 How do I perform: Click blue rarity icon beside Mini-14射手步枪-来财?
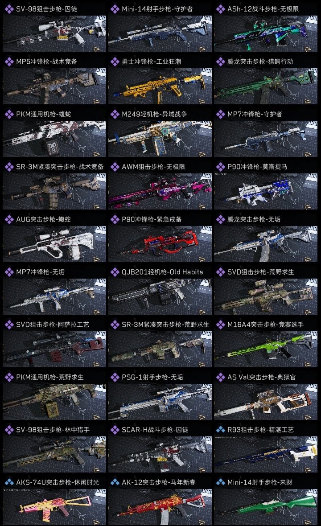pyautogui.click(x=220, y=482)
